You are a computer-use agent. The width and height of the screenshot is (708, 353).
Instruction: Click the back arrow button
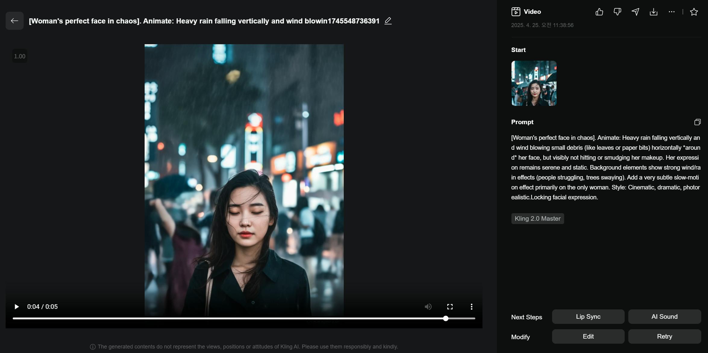click(14, 21)
